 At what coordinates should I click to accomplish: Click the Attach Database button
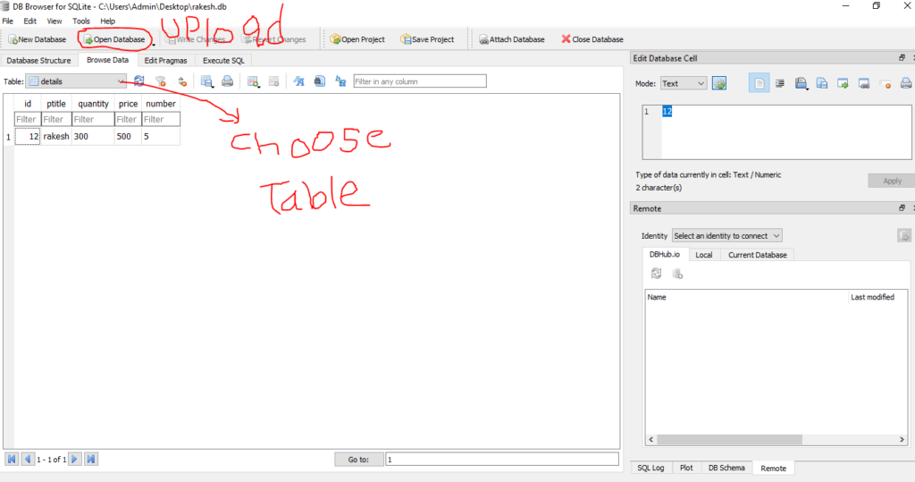512,39
